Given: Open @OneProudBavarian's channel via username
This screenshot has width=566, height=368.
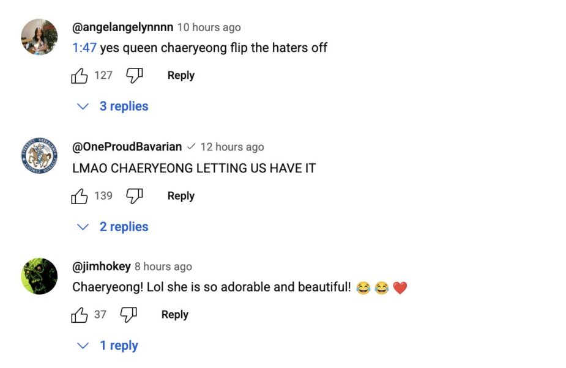Looking at the screenshot, I should pyautogui.click(x=127, y=147).
